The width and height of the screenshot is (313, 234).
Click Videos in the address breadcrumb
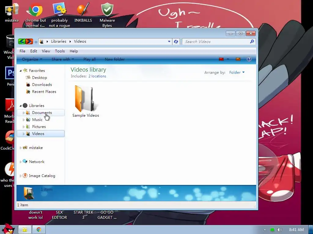pos(80,41)
